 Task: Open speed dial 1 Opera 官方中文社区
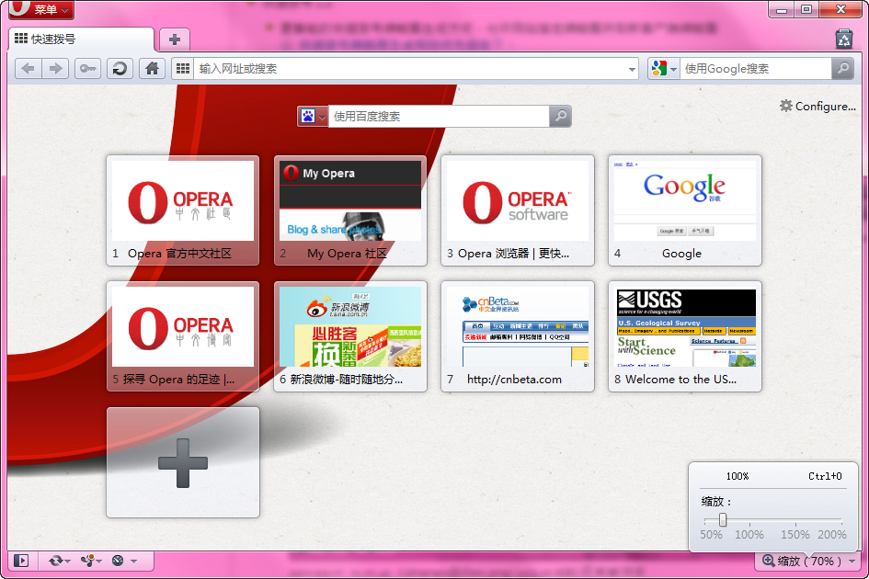point(183,210)
